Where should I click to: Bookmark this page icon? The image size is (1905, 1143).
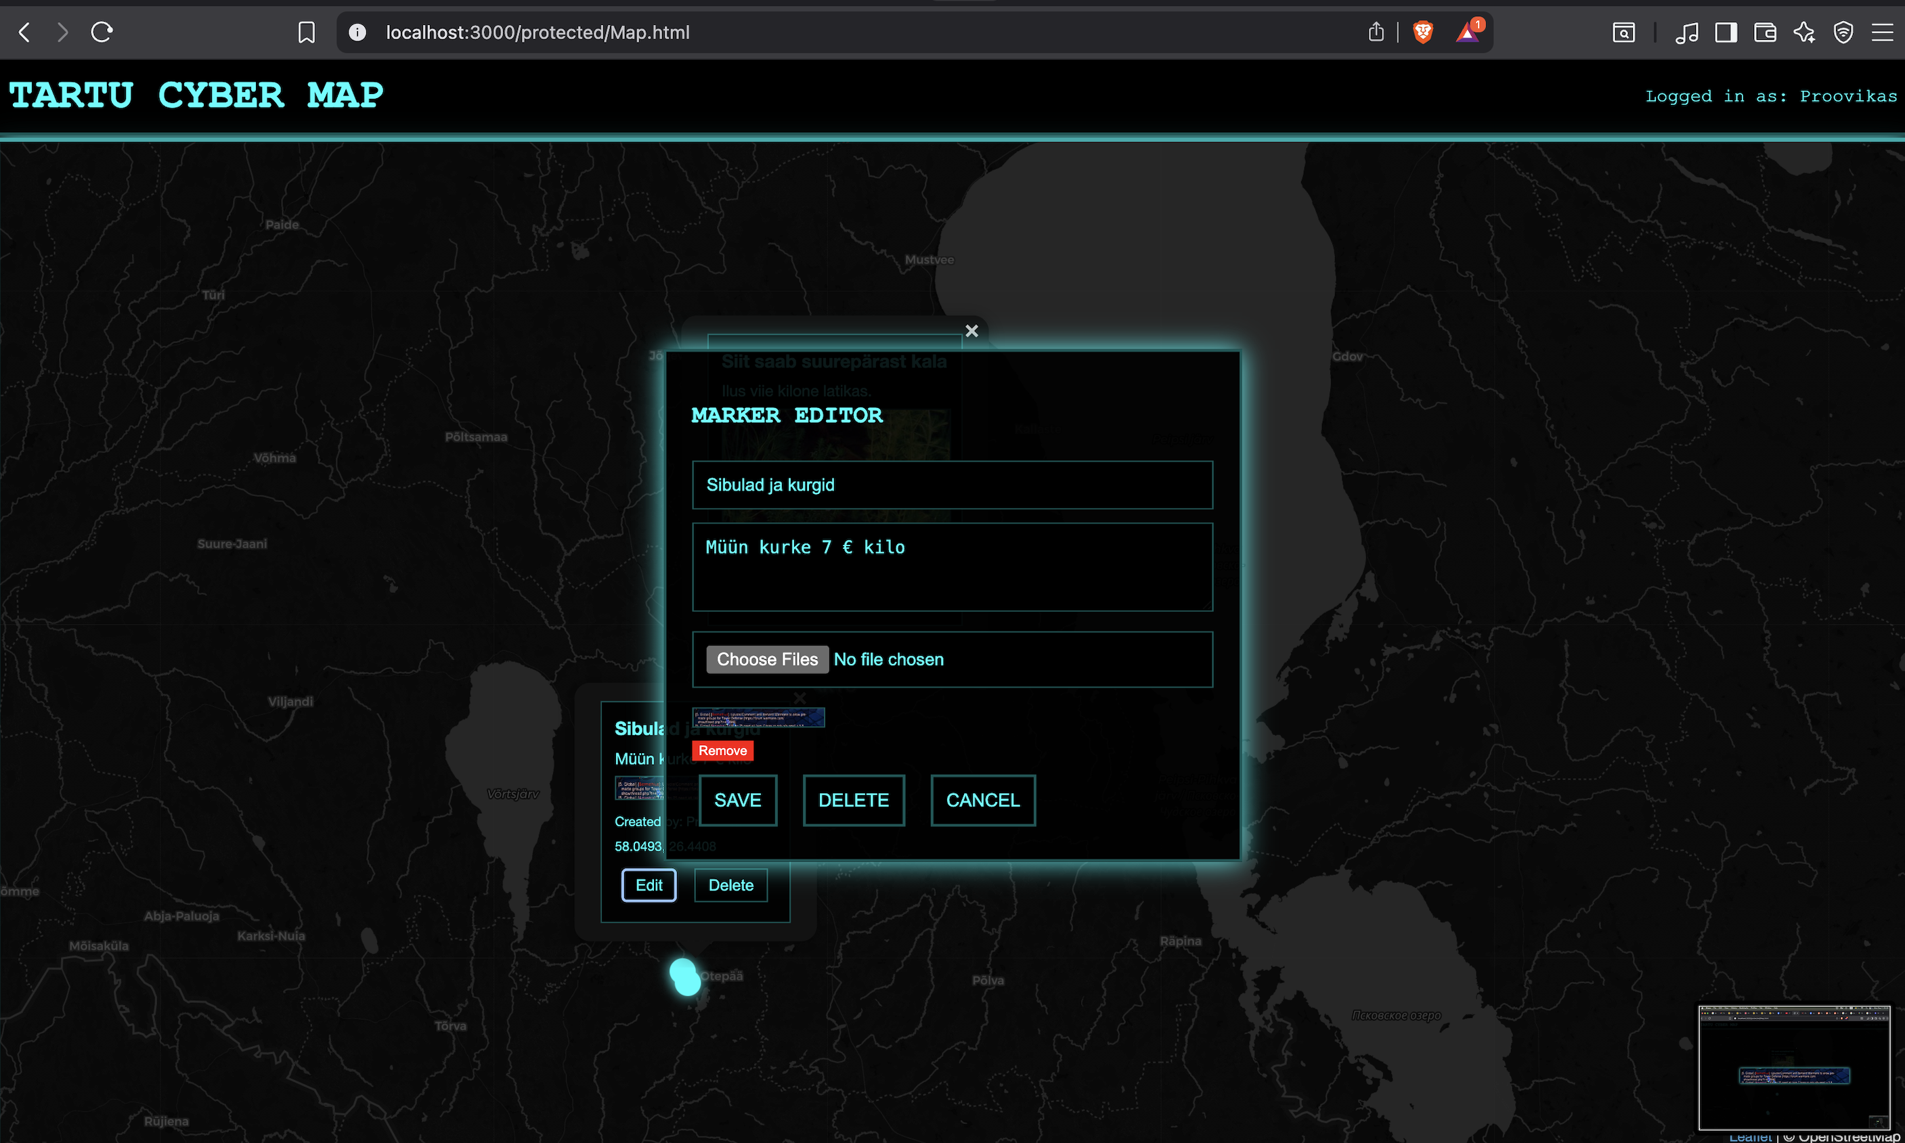coord(307,32)
